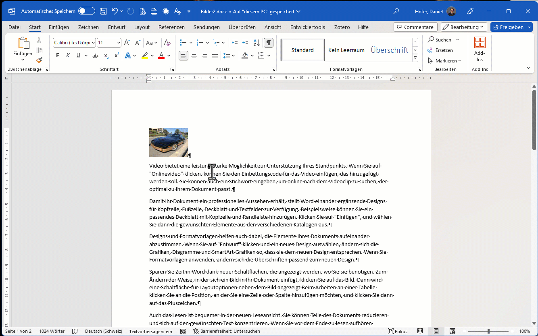Click the Kommentare button
Image resolution: width=538 pixels, height=336 pixels.
pos(415,27)
